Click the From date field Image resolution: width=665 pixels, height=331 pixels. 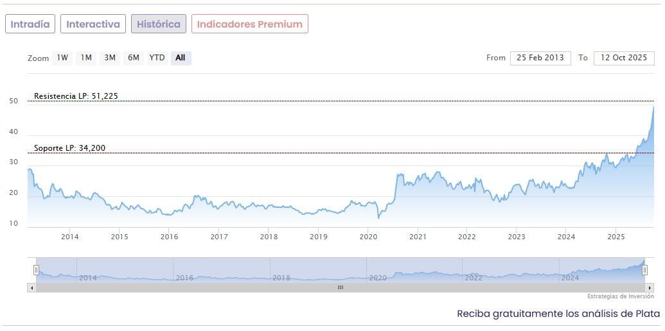coord(540,58)
